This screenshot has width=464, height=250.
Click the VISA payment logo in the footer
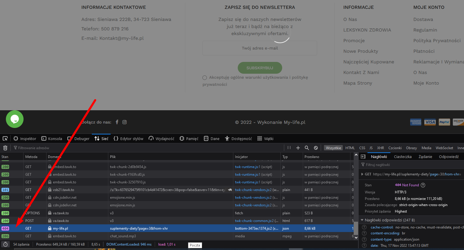[x=430, y=122]
